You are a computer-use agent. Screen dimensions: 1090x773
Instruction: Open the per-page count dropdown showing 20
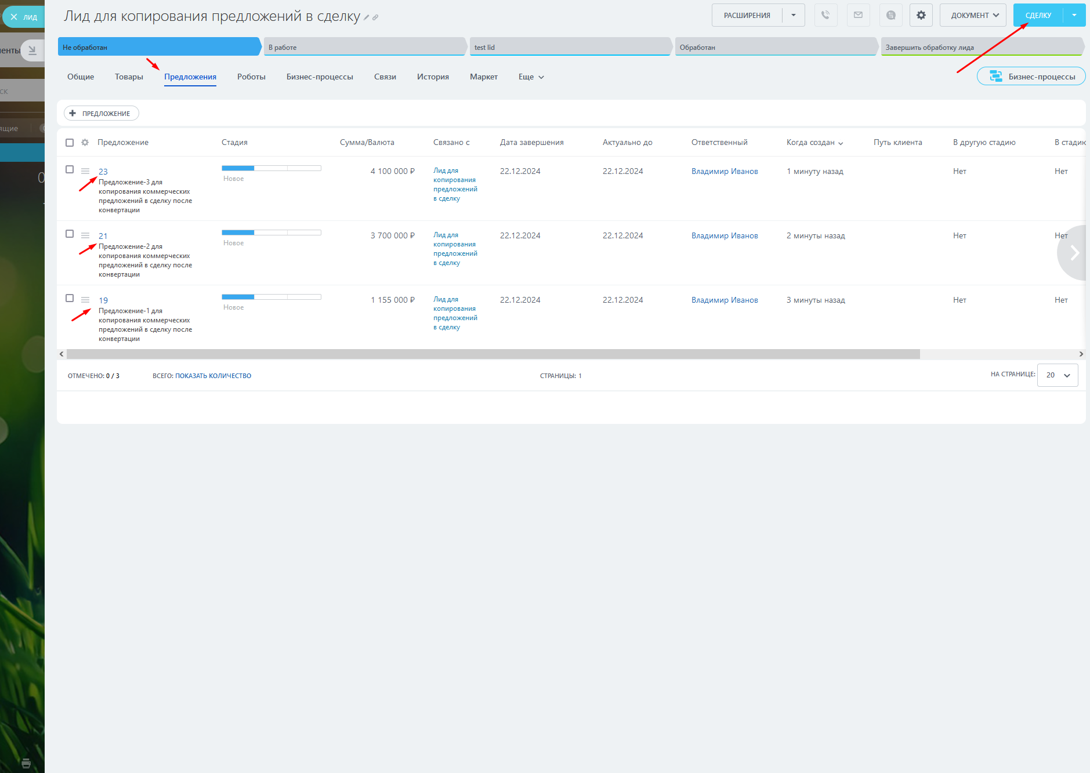1057,375
